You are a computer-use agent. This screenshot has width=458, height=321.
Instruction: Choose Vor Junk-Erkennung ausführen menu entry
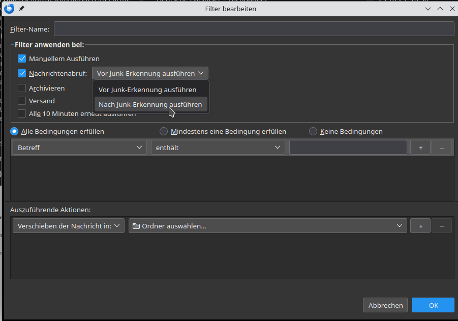[147, 90]
